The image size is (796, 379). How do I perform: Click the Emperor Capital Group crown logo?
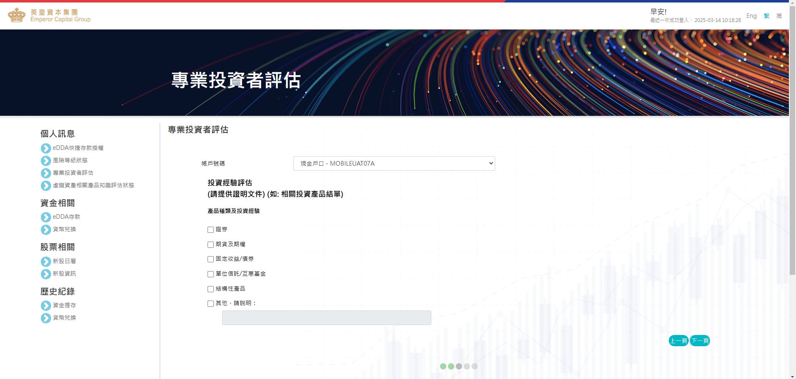click(17, 15)
